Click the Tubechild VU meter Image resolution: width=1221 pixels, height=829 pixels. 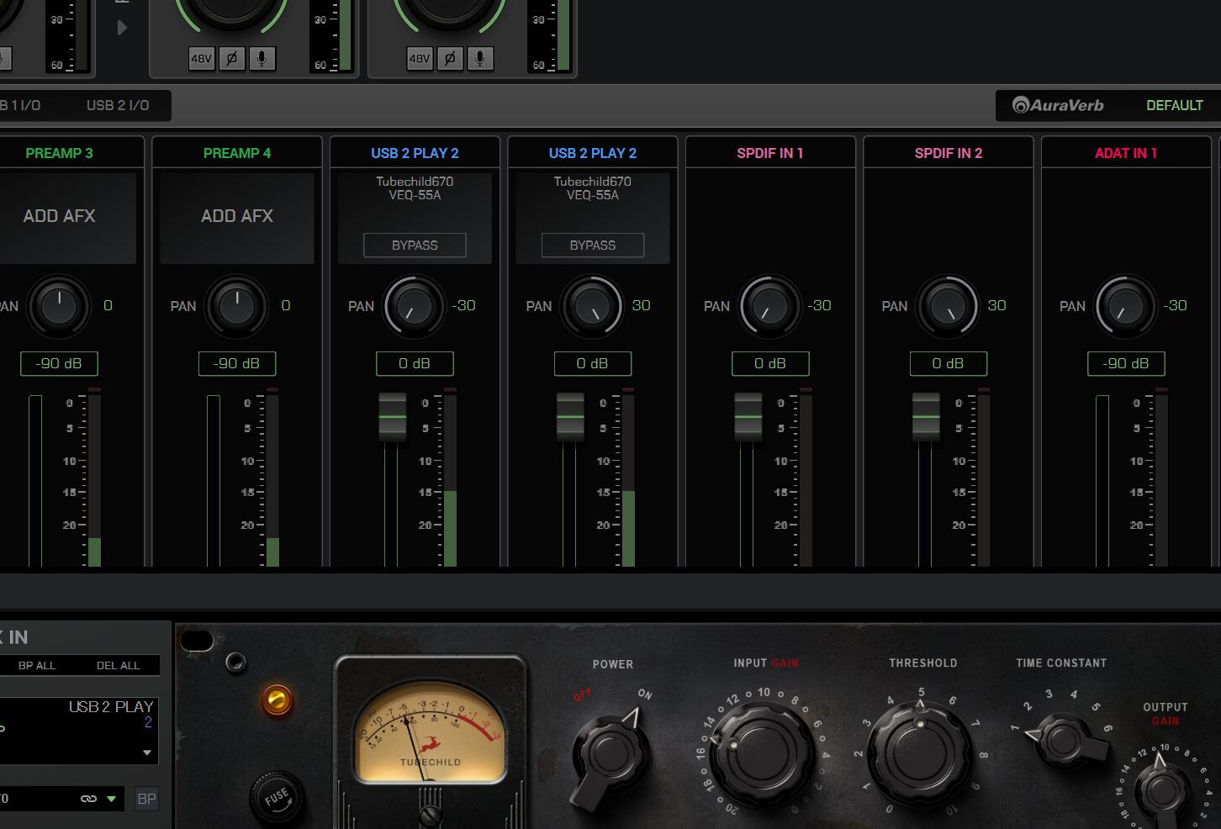point(430,734)
